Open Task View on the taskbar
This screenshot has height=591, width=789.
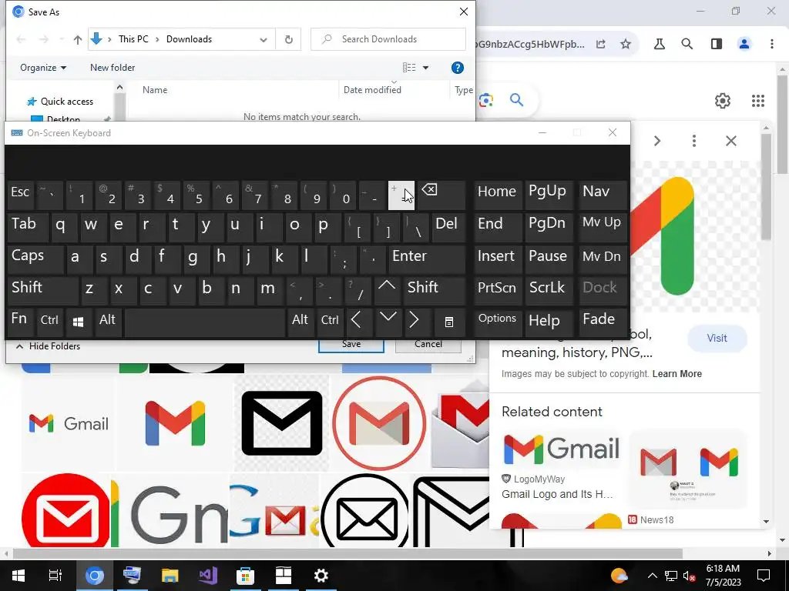click(x=55, y=576)
